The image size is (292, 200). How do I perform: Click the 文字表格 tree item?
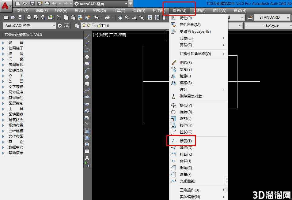(16, 87)
